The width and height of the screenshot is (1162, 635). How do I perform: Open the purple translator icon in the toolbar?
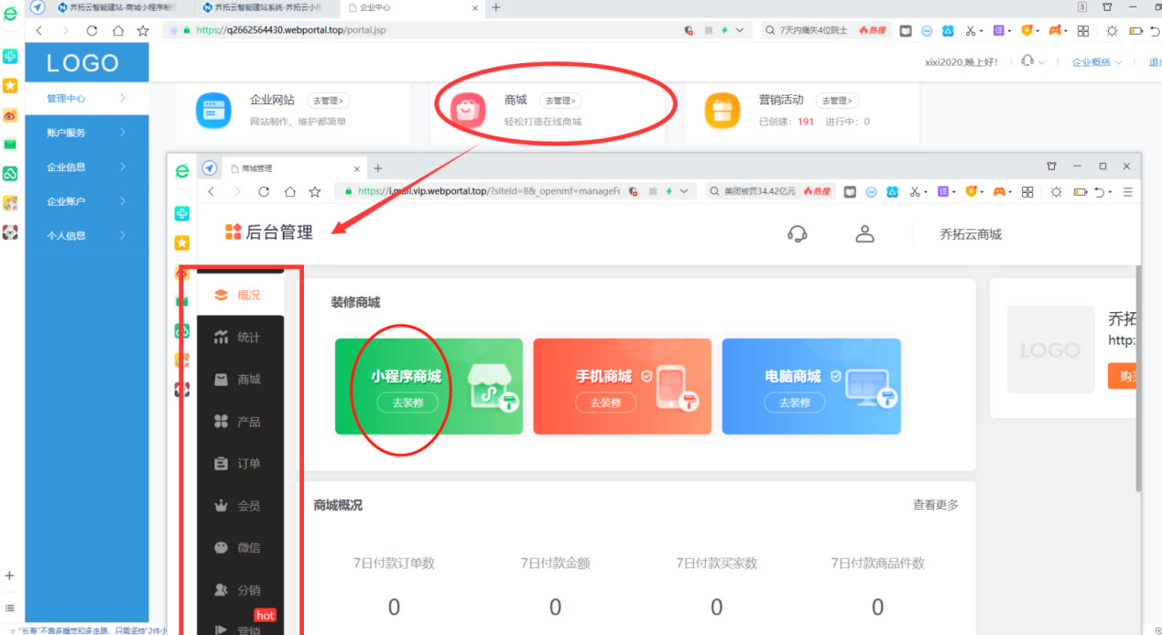[x=999, y=30]
